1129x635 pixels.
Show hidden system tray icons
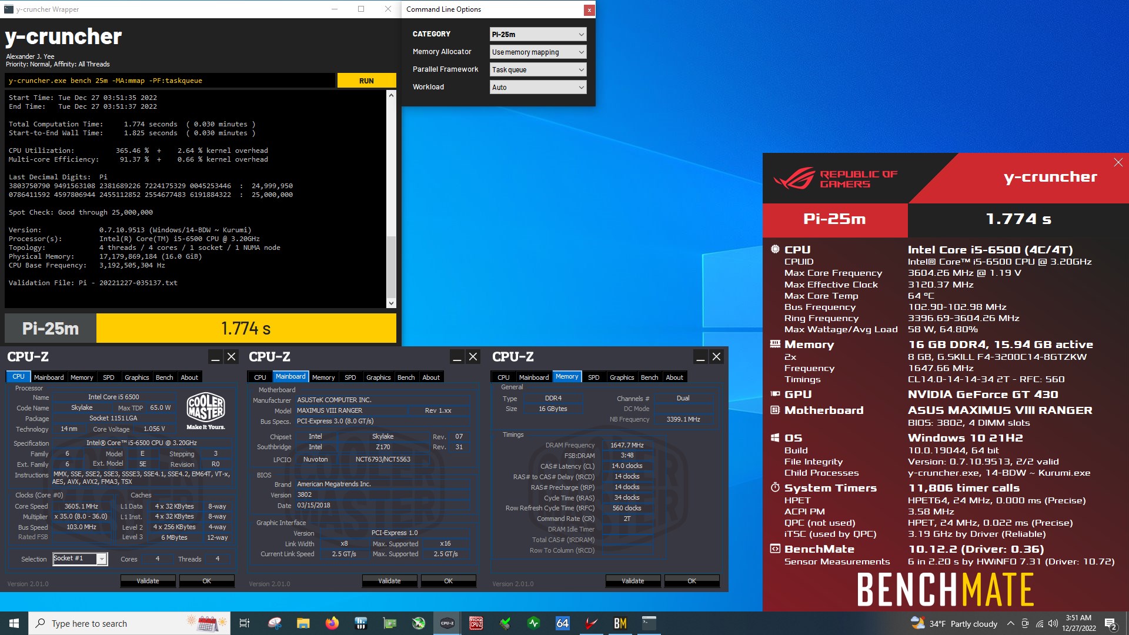(1010, 623)
